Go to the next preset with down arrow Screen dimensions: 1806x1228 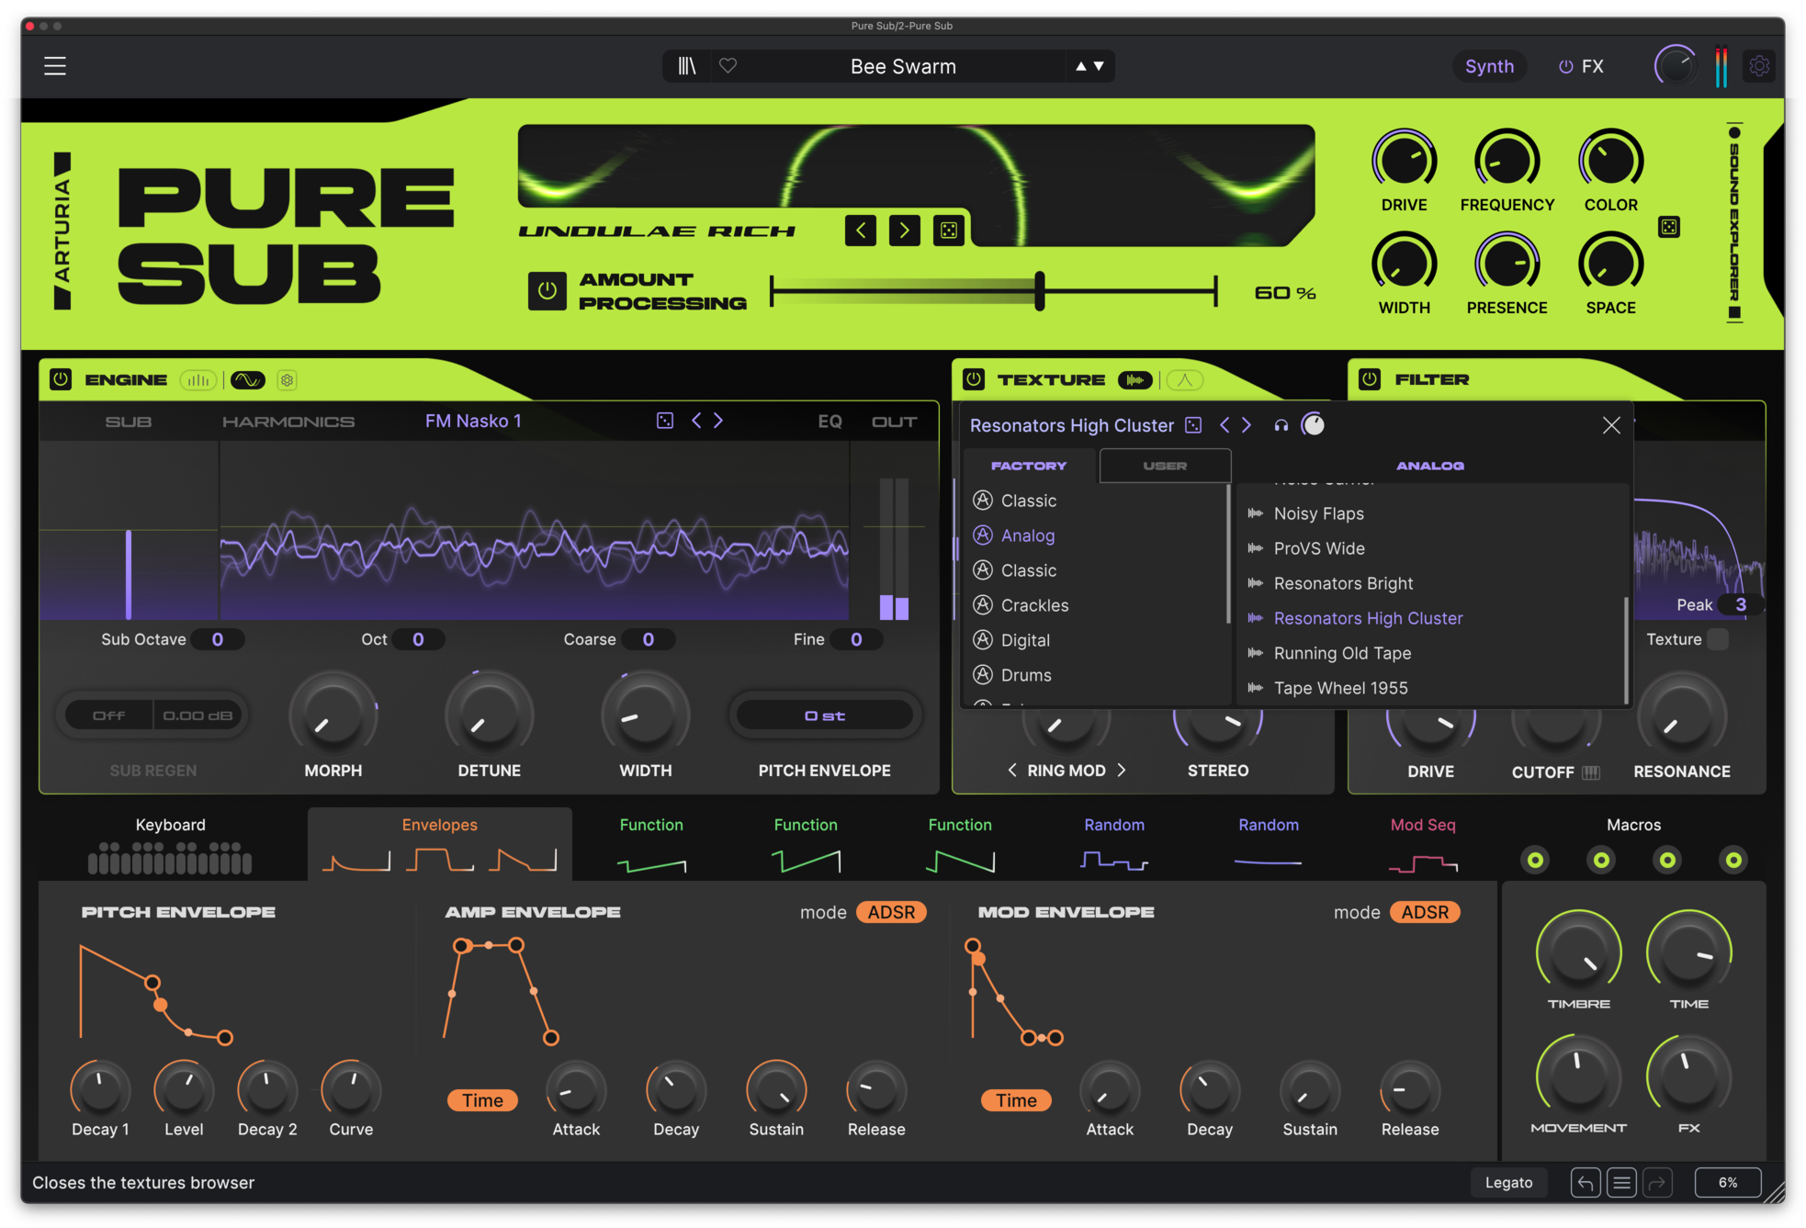[x=1099, y=66]
